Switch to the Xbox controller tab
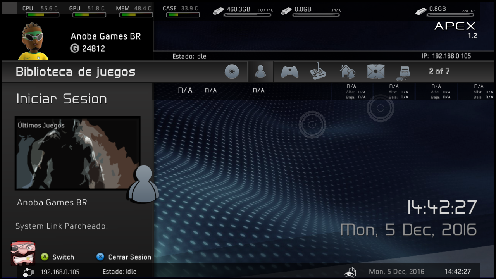496x279 pixels. pyautogui.click(x=289, y=72)
